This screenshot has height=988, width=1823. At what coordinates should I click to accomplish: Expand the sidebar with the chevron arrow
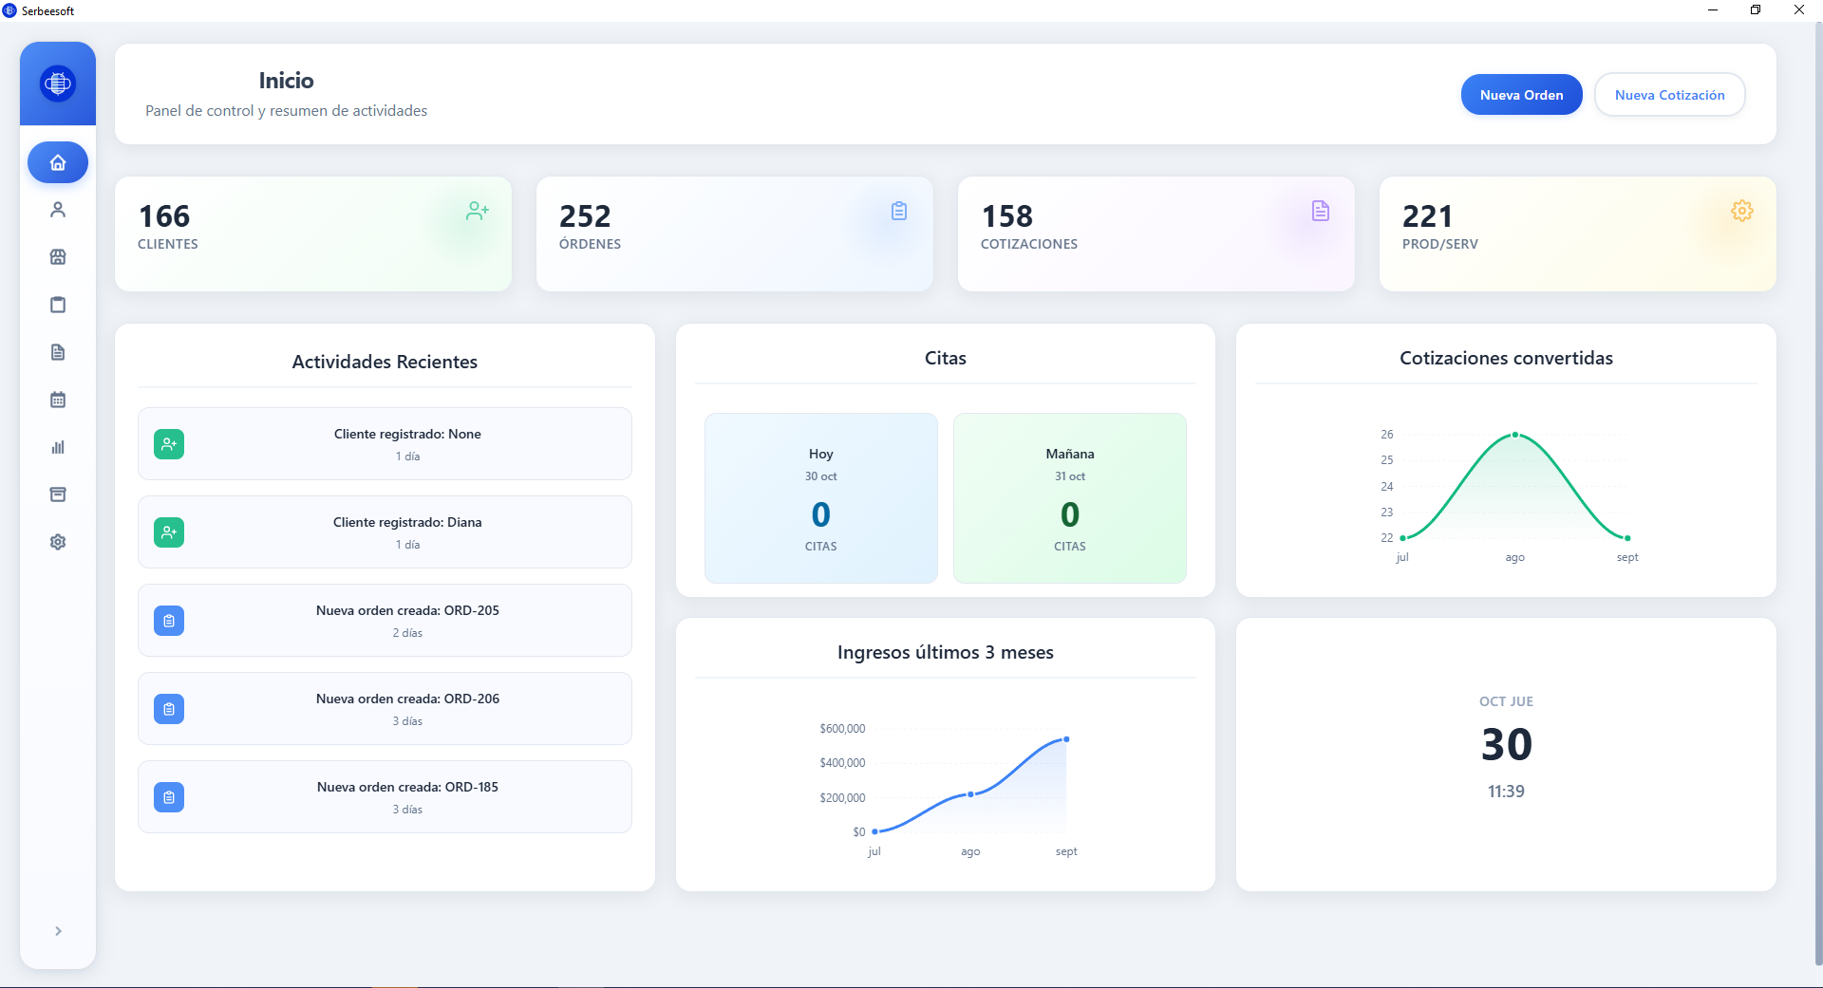click(58, 931)
